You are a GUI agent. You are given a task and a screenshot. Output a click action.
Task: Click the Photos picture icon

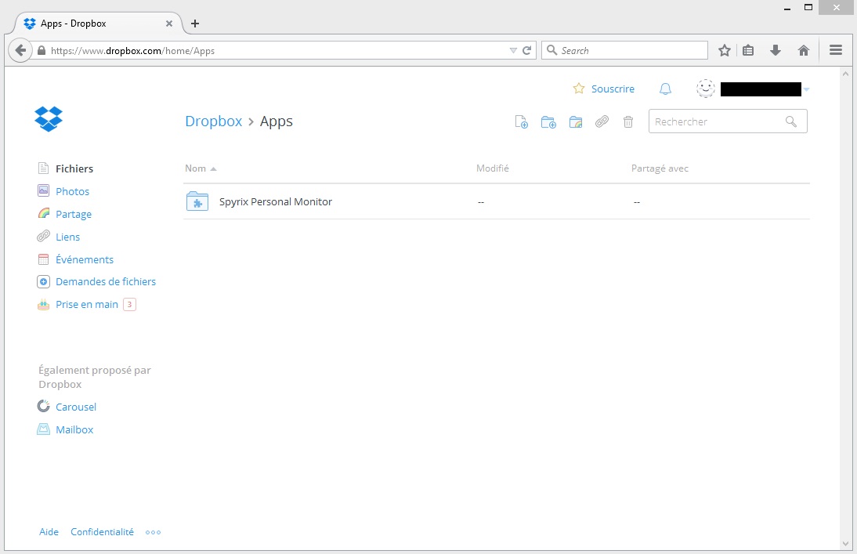pyautogui.click(x=43, y=191)
